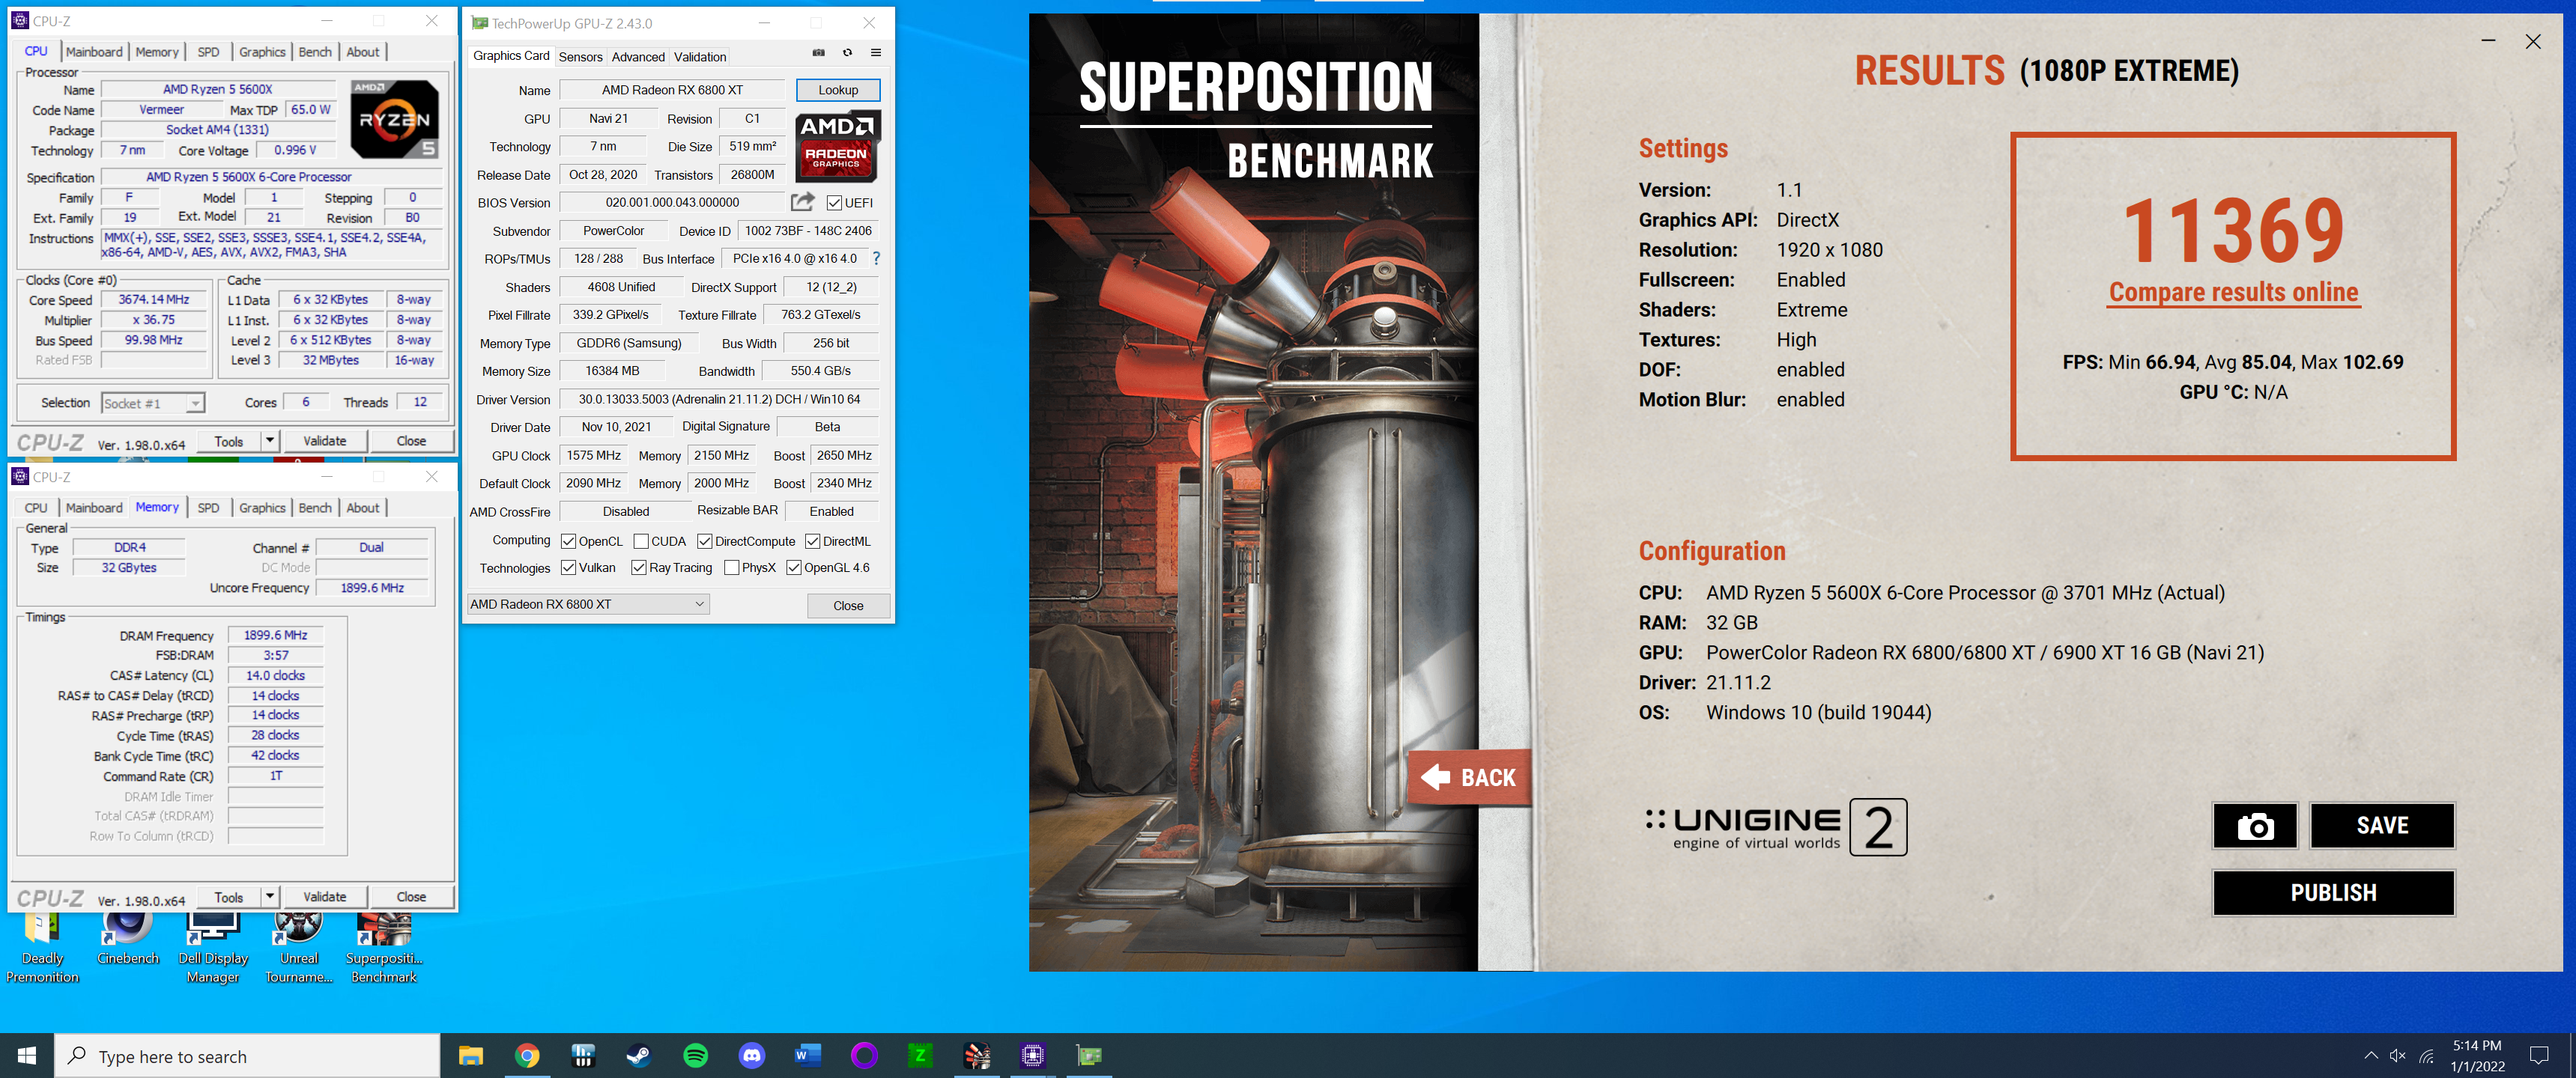
Task: Open Steam from the taskbar
Action: tap(639, 1055)
